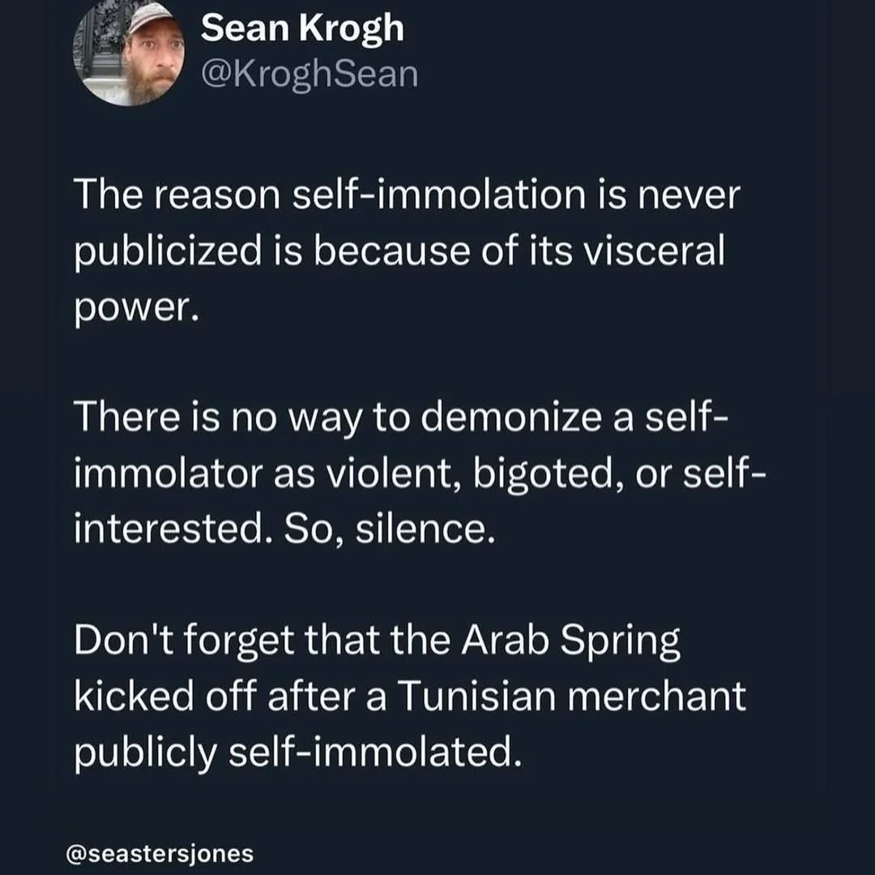Click Sean Krogh's profile picture
Viewport: 875px width, 875px height.
coord(130,54)
